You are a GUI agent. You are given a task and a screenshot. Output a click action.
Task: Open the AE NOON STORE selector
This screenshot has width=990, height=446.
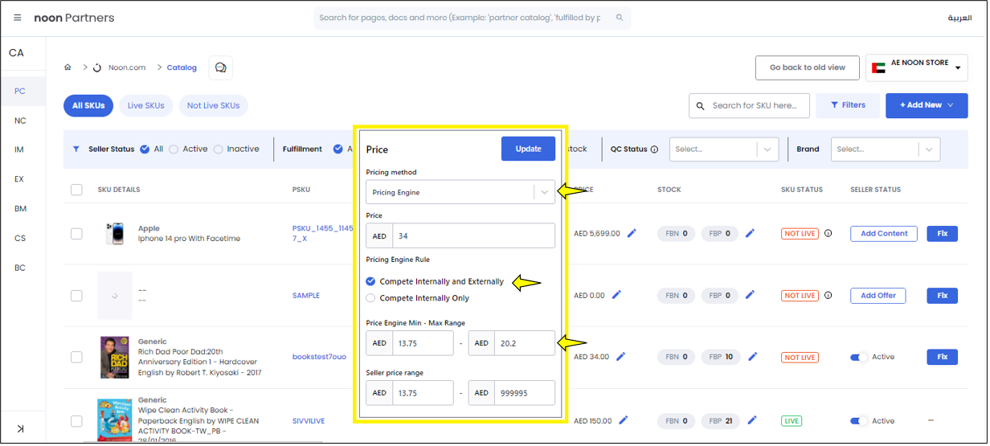click(916, 68)
